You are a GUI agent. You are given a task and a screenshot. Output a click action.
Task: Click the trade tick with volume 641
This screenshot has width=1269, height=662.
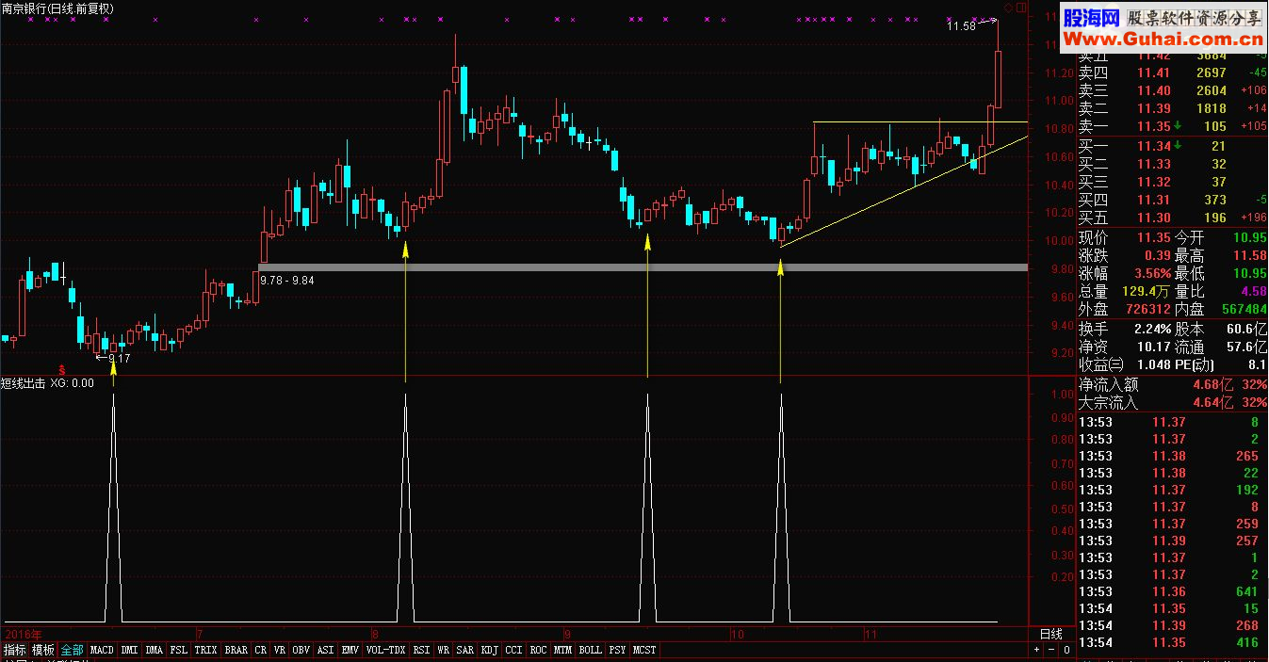1171,591
